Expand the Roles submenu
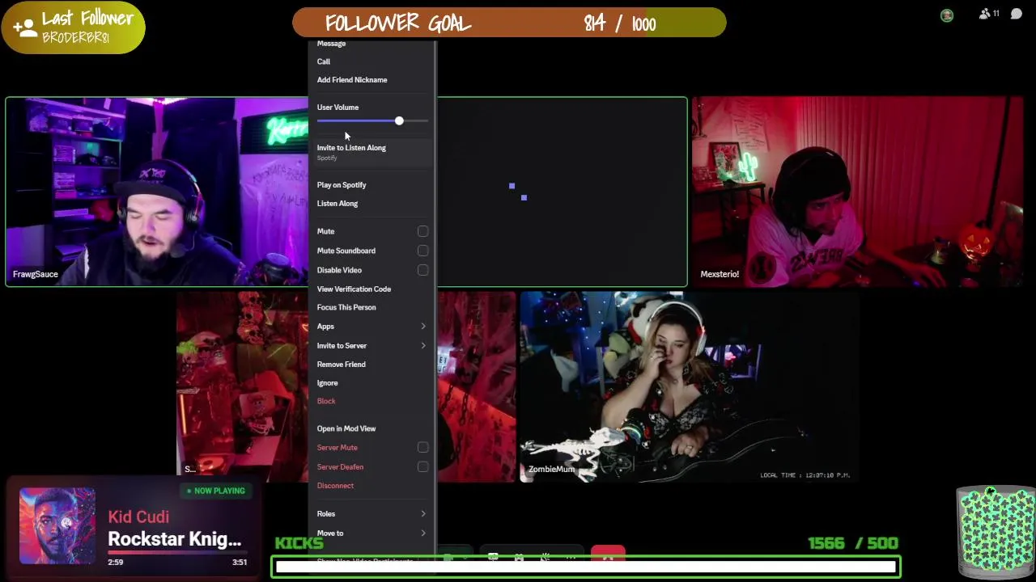Image resolution: width=1036 pixels, height=582 pixels. (x=372, y=514)
